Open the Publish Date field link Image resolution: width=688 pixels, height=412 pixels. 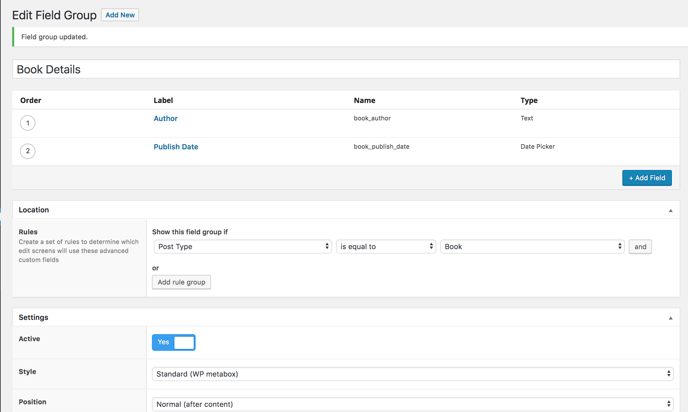[x=176, y=147]
